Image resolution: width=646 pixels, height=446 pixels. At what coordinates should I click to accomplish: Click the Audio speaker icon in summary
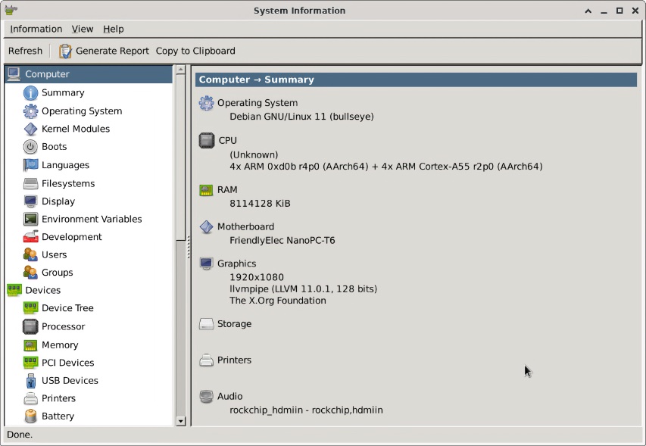(x=207, y=396)
